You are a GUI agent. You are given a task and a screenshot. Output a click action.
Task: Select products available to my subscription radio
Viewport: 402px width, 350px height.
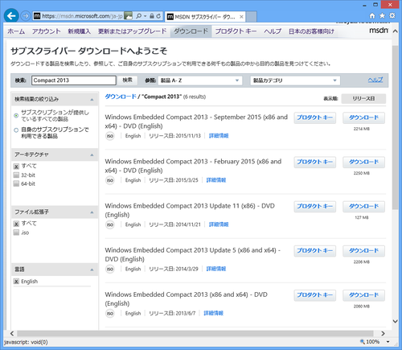(16, 130)
